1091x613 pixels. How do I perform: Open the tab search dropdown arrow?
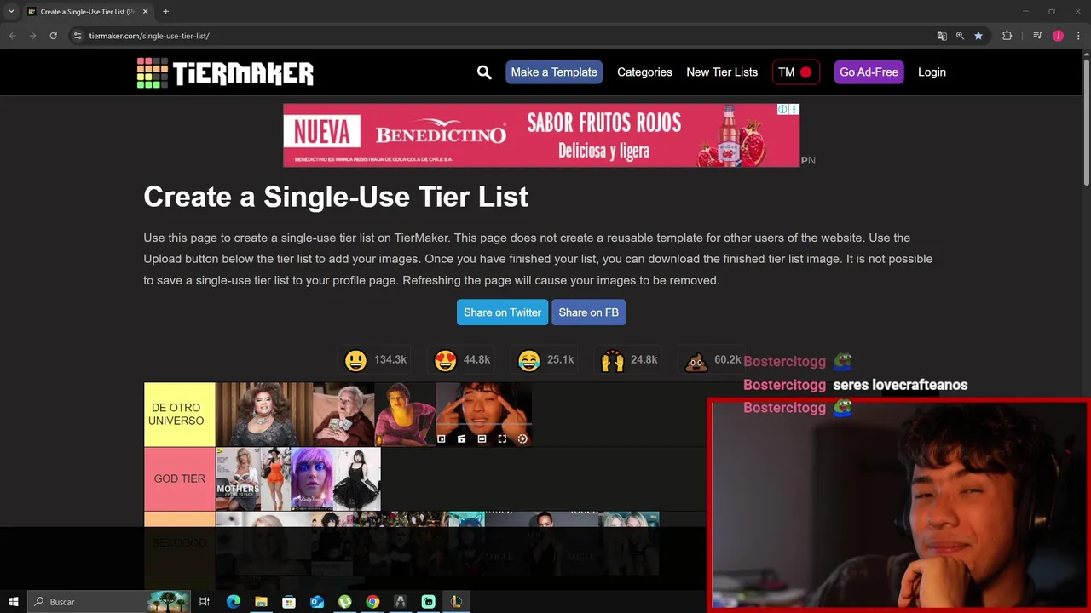11,12
